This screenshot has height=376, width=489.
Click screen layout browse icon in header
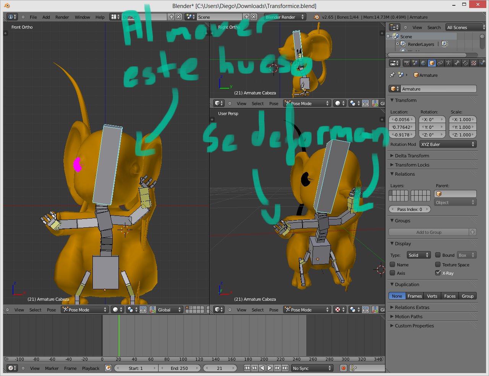(115, 17)
